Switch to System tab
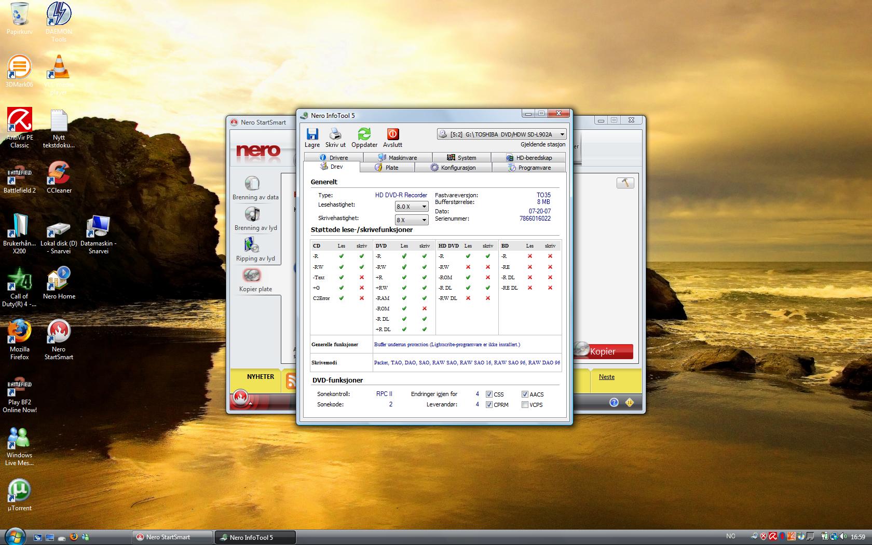 (x=461, y=157)
